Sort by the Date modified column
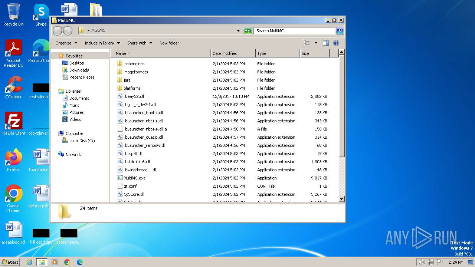 pos(233,53)
